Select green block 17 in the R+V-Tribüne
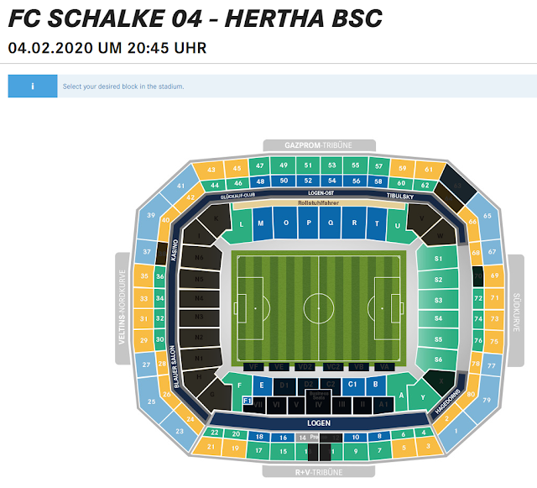Viewport: 537px width, 488px height. coord(258,450)
